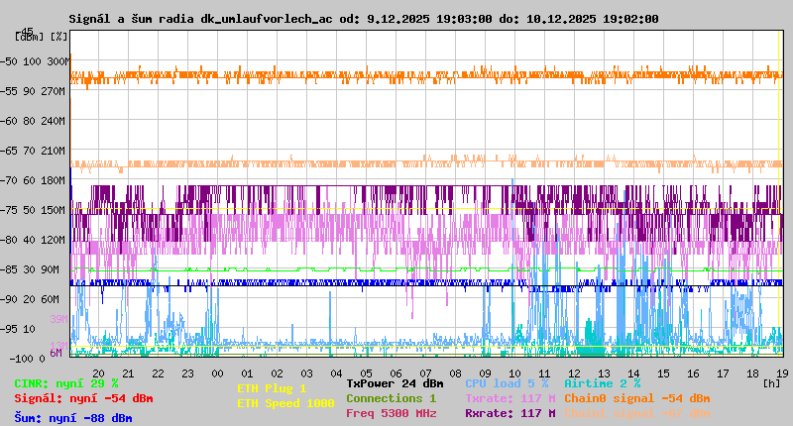Viewport: 793px width, 426px height.
Task: Click the Txrate legend label in pink
Action: click(x=510, y=398)
